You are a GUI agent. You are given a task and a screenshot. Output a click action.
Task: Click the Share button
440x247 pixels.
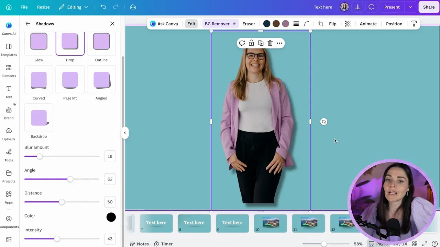click(429, 7)
